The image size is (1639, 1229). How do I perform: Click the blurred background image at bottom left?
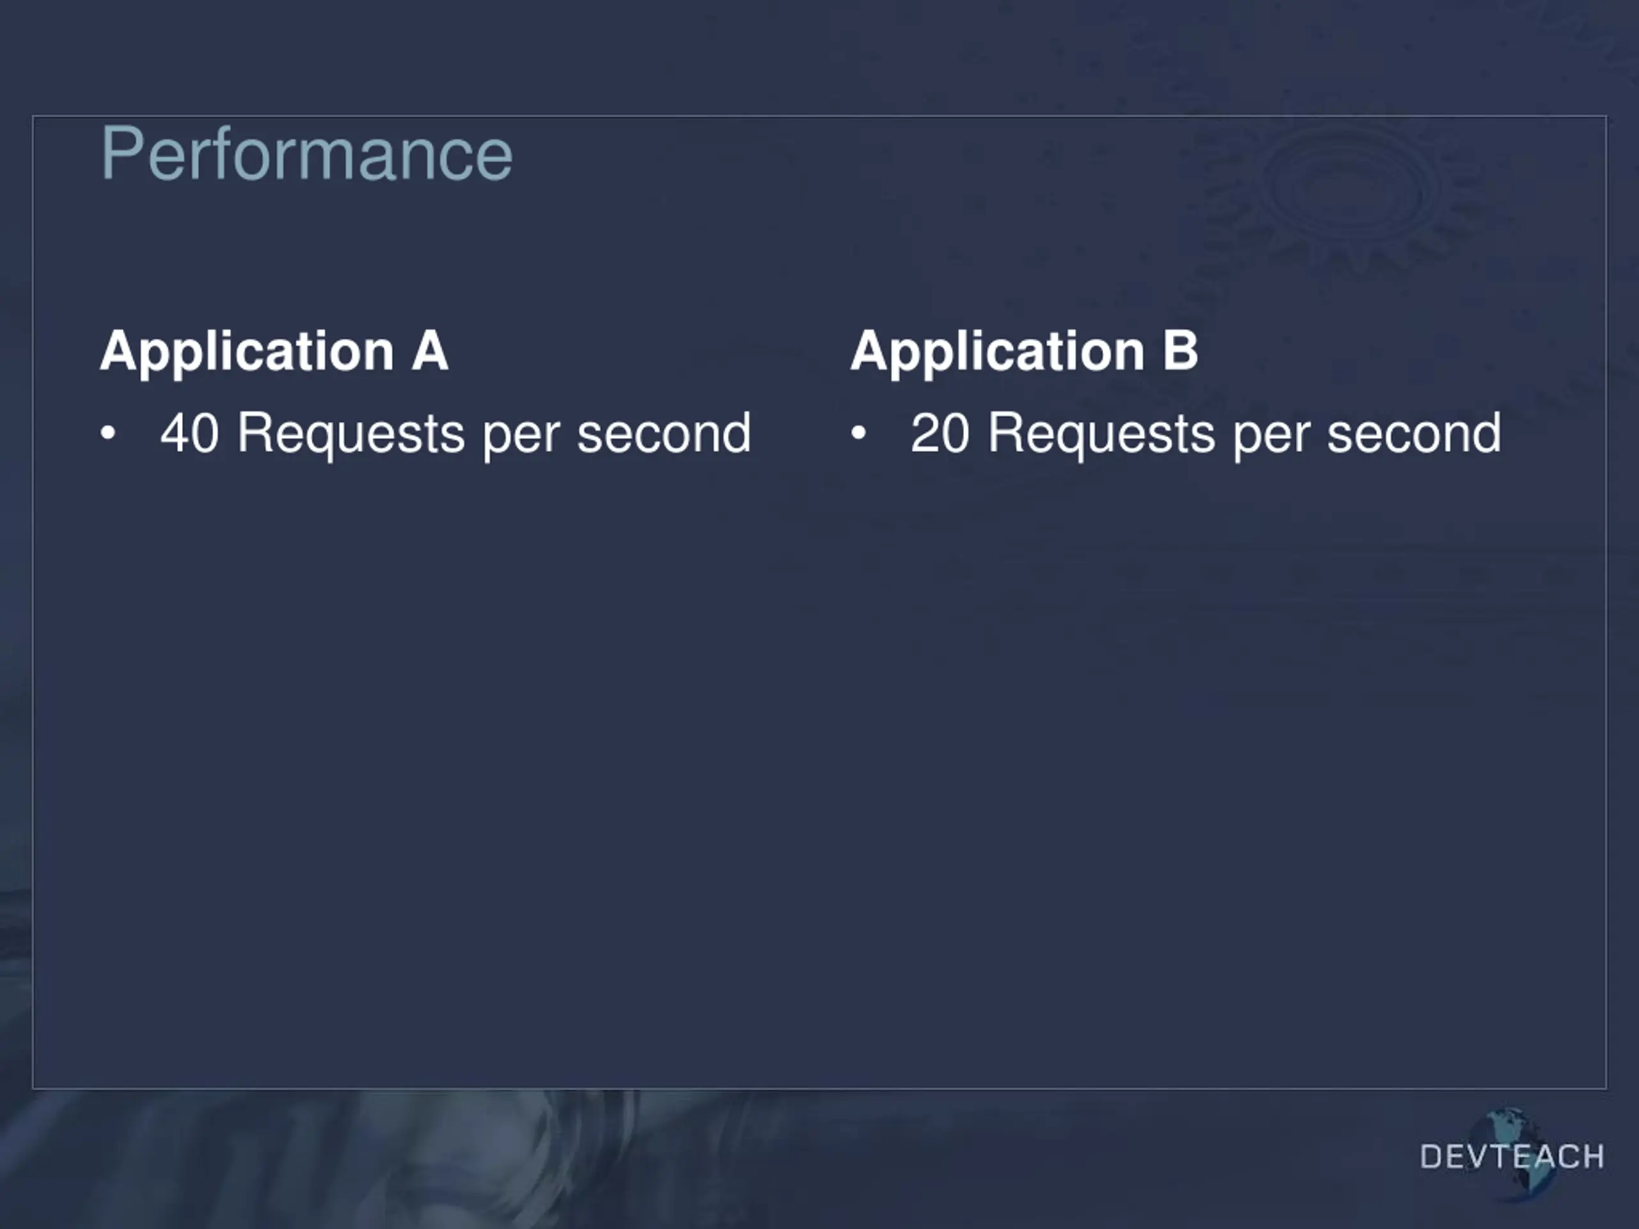click(296, 1159)
